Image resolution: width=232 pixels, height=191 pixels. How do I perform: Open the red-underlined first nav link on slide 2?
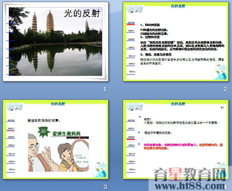click(131, 23)
